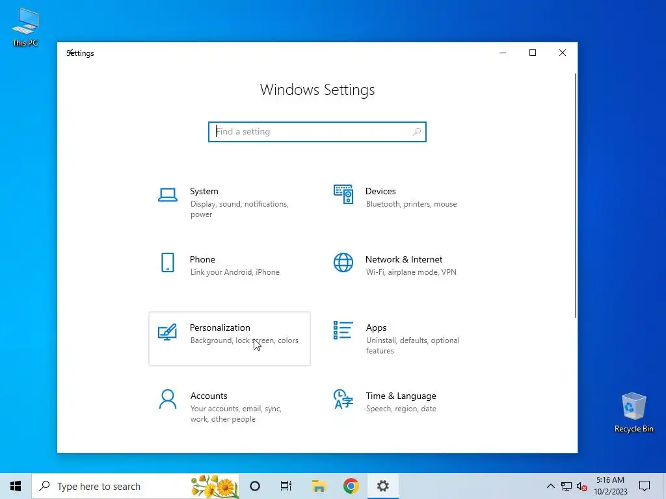Screen dimensions: 666x499
Task: Open the Devices heading link
Action: tap(380, 192)
